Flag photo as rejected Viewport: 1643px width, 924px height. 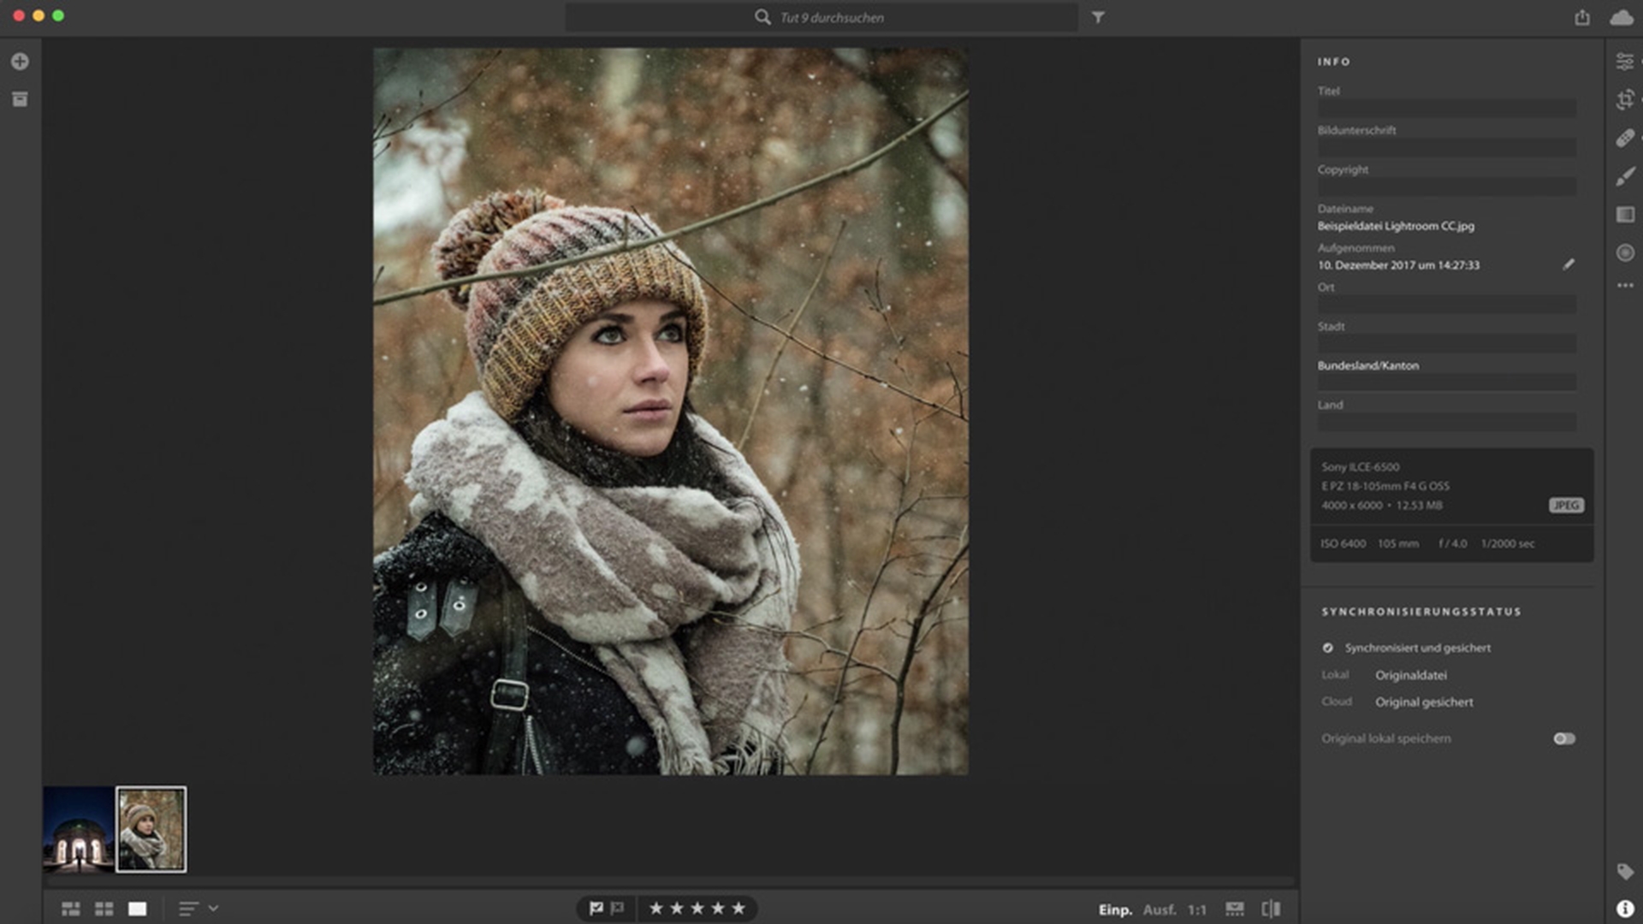coord(617,908)
